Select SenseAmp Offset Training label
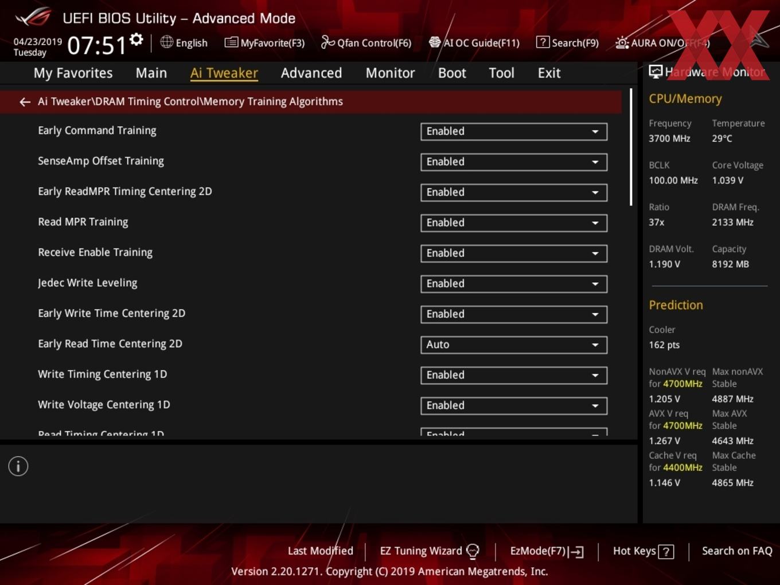 click(x=101, y=161)
